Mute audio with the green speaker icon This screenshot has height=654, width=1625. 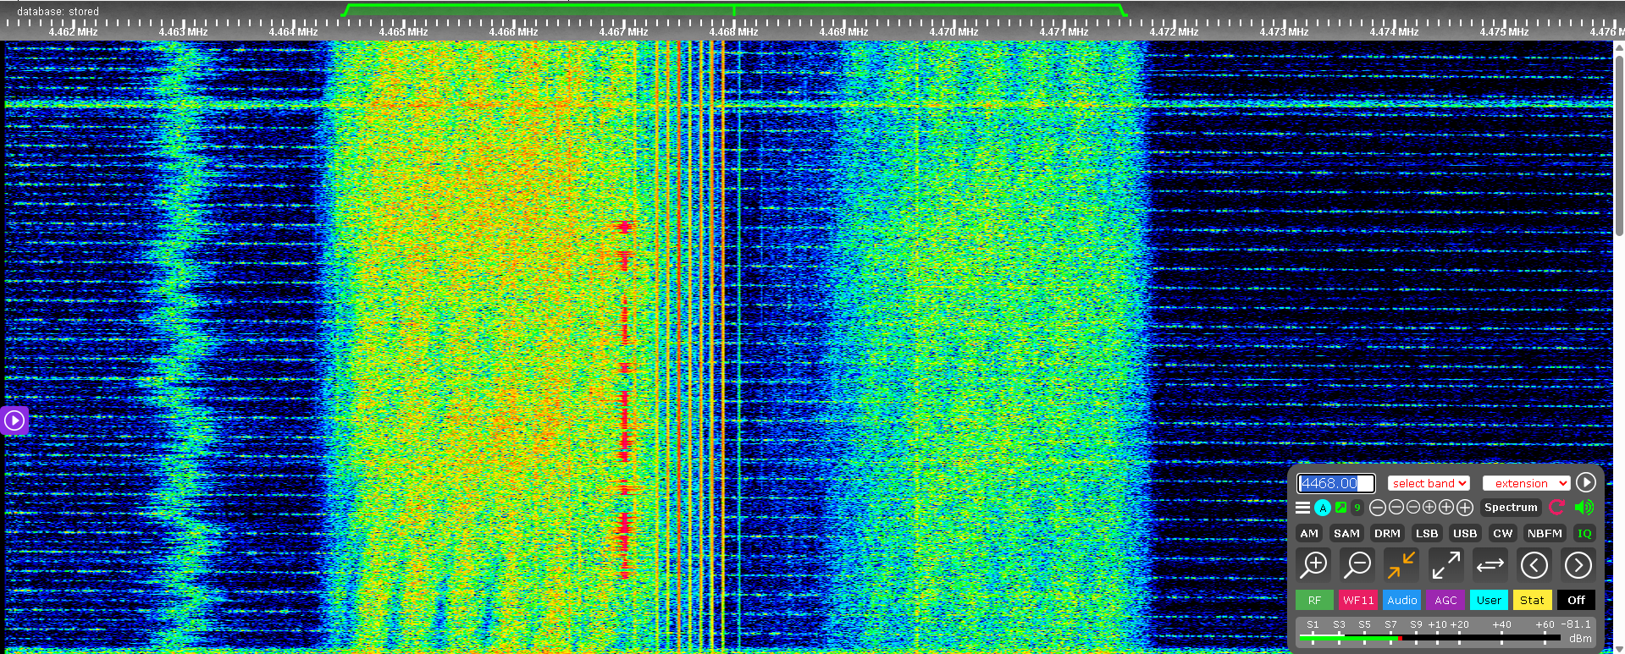(x=1584, y=508)
